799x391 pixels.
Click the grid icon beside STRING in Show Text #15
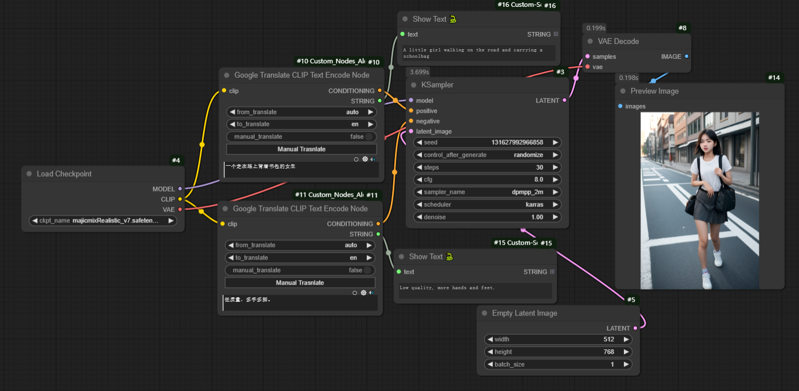552,272
